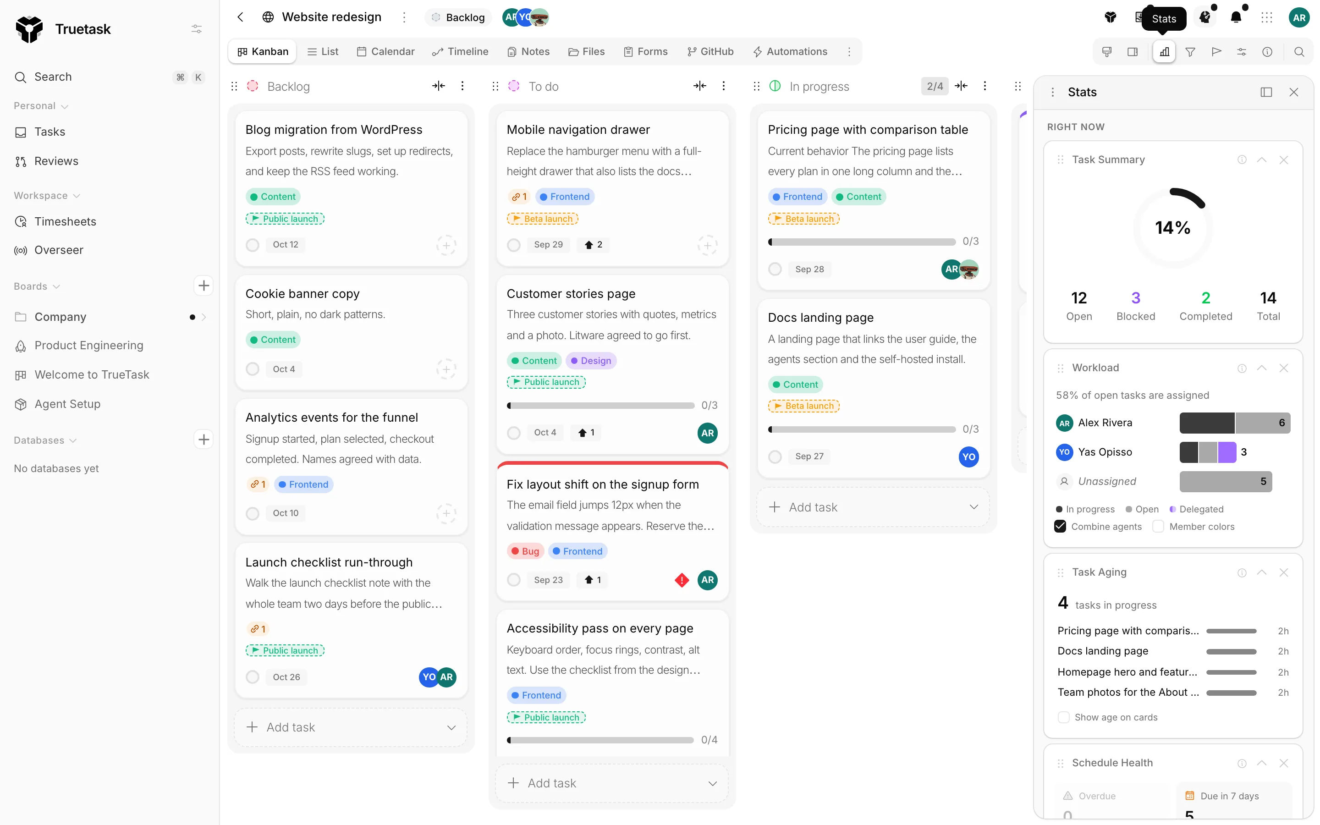Mark Blog migration from WordPress complete

pos(253,245)
